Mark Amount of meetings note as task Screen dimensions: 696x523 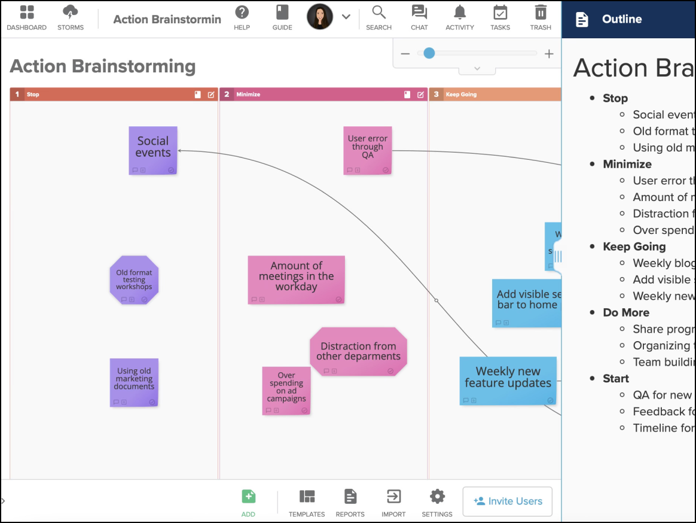338,299
